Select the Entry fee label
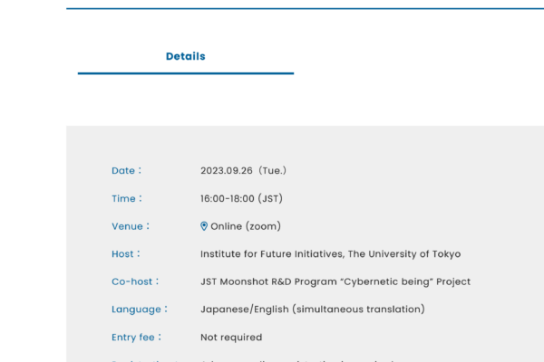Viewport: 544px width, 362px height. pos(136,337)
